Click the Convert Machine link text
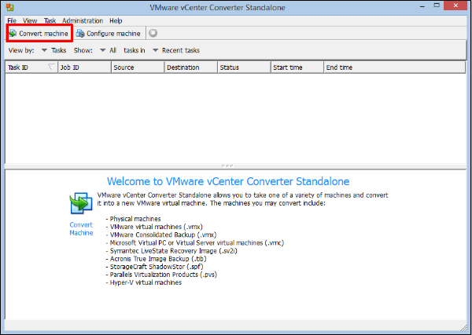Screen dimensions: 472x335 pos(81,228)
